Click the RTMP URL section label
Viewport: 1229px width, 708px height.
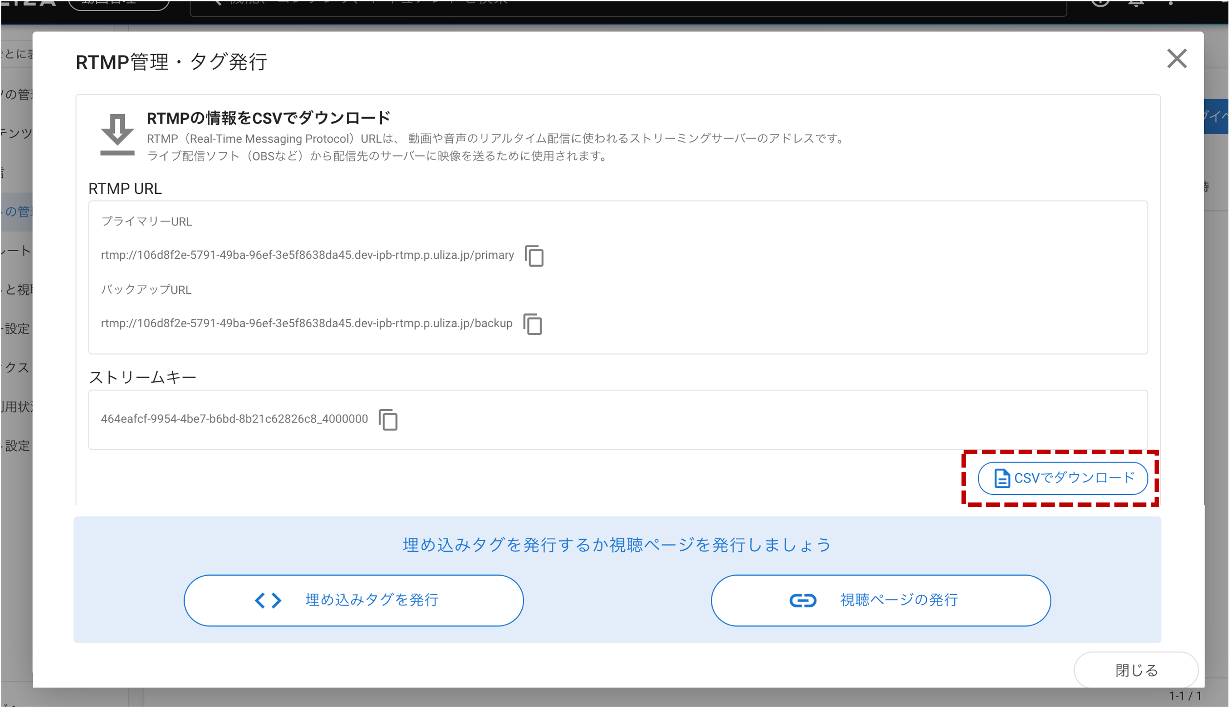[125, 189]
